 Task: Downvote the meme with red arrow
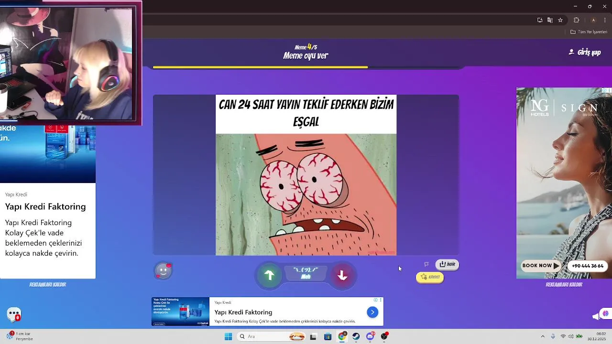tap(342, 275)
